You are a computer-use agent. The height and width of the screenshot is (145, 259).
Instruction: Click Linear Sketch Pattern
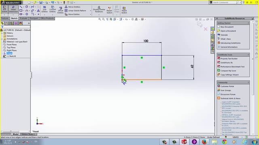point(76,10)
